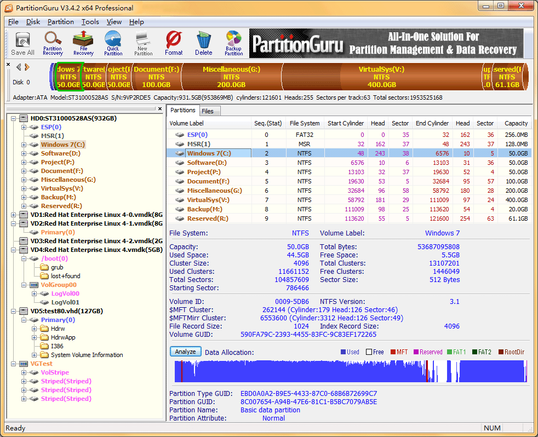Screen dimensions: 538x437
Task: Switch to the Files tab
Action: (208, 111)
